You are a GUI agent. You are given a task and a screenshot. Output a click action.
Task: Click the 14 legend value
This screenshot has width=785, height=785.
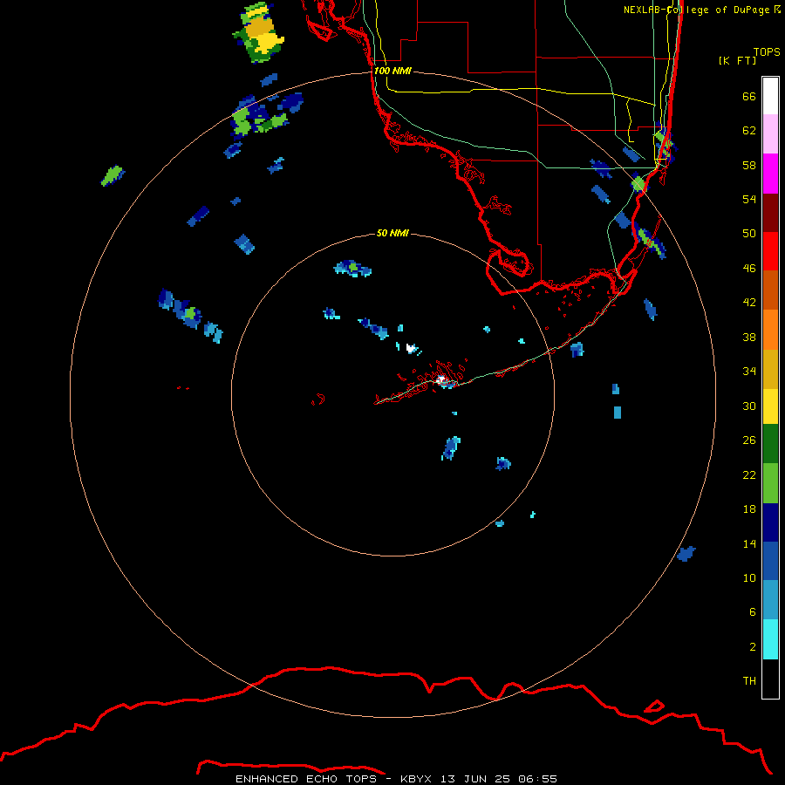pos(749,543)
